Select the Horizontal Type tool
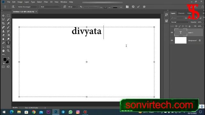Screen dimensions: 205x115 click(8, 43)
